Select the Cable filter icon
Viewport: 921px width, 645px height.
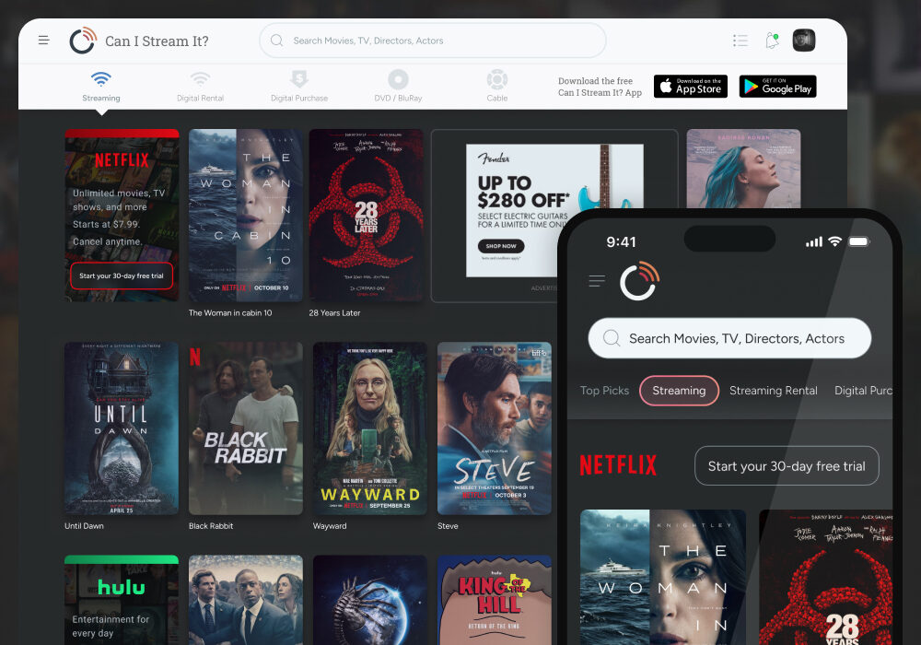pos(496,81)
